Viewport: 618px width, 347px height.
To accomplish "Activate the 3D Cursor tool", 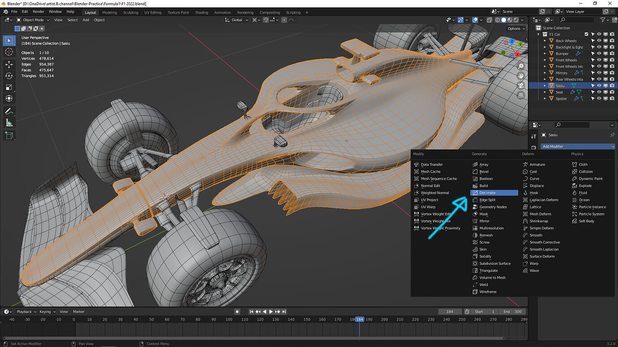I will point(9,52).
